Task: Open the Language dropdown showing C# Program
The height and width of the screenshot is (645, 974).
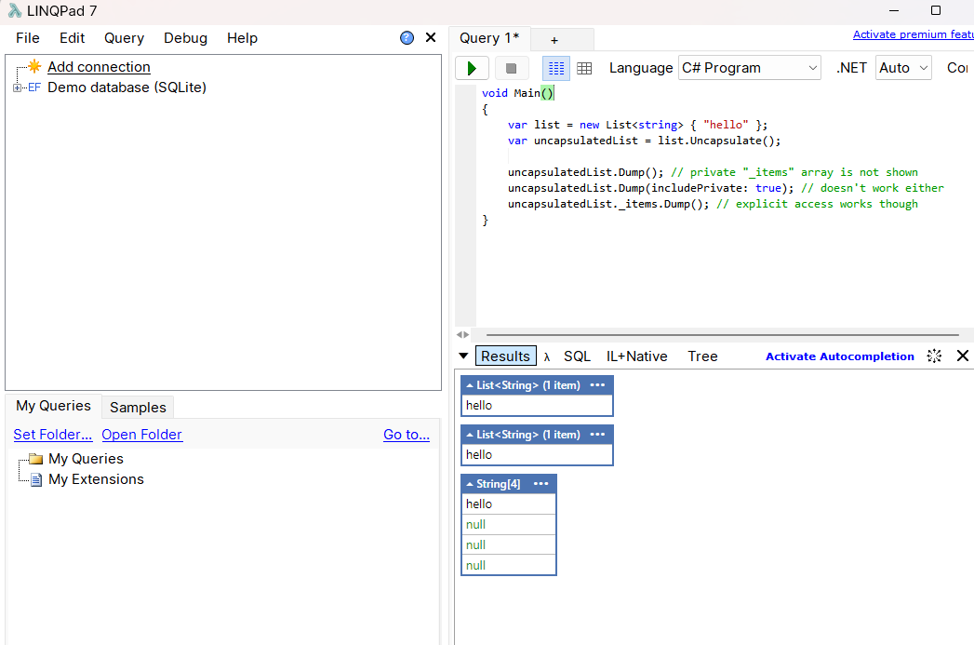Action: point(750,68)
